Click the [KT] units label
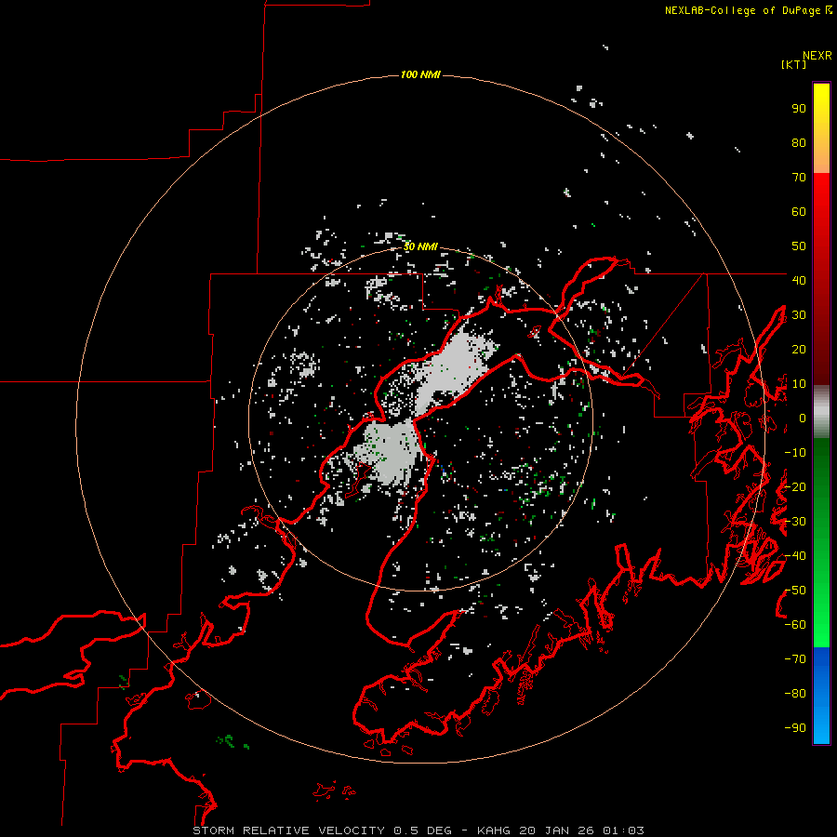837x837 pixels. [793, 64]
